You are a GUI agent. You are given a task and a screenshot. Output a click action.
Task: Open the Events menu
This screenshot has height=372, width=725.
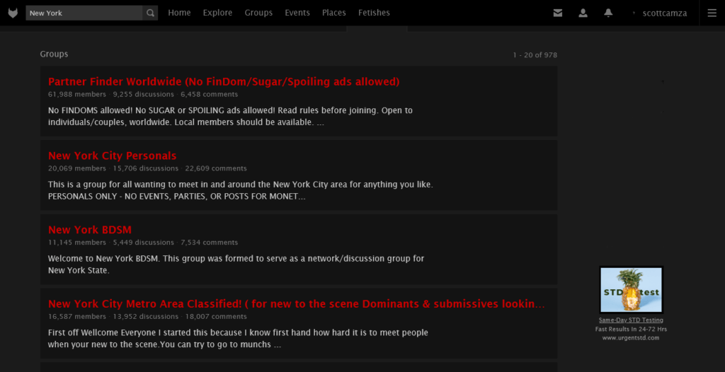(x=297, y=13)
